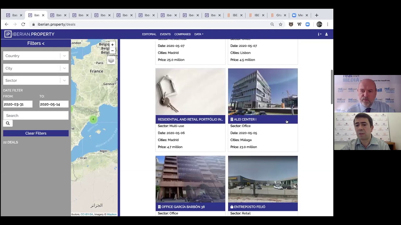
Task: Click the France label on the map
Action: pyautogui.click(x=96, y=71)
